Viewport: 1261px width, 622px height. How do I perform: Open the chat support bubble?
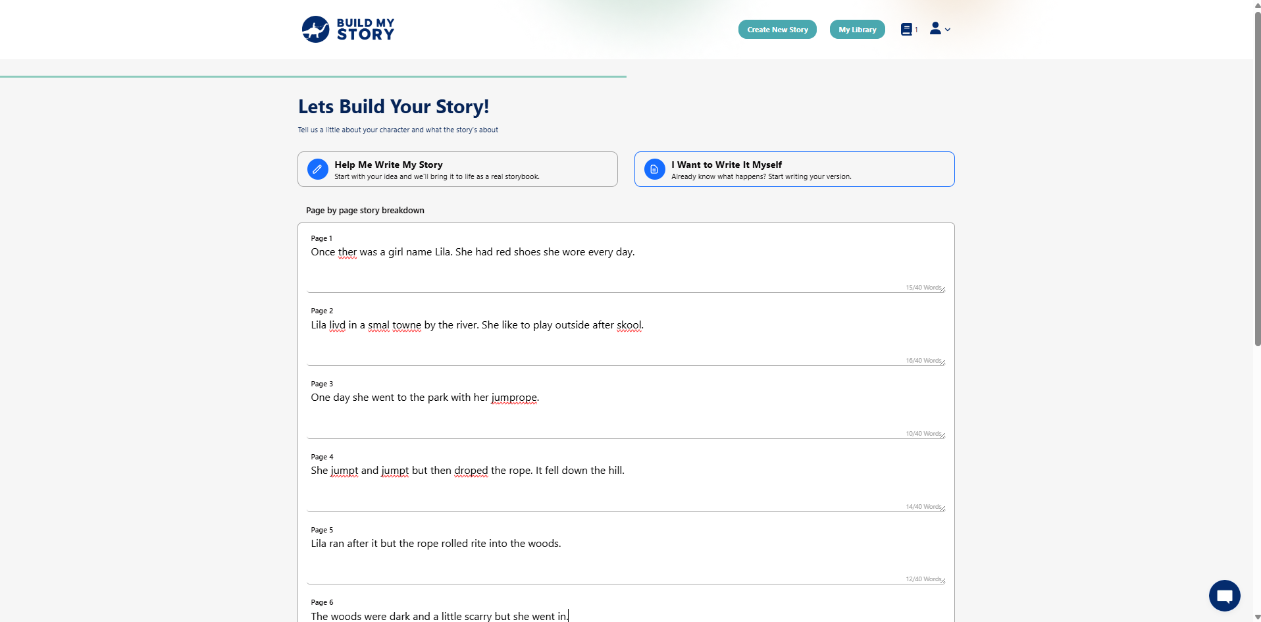point(1224,596)
